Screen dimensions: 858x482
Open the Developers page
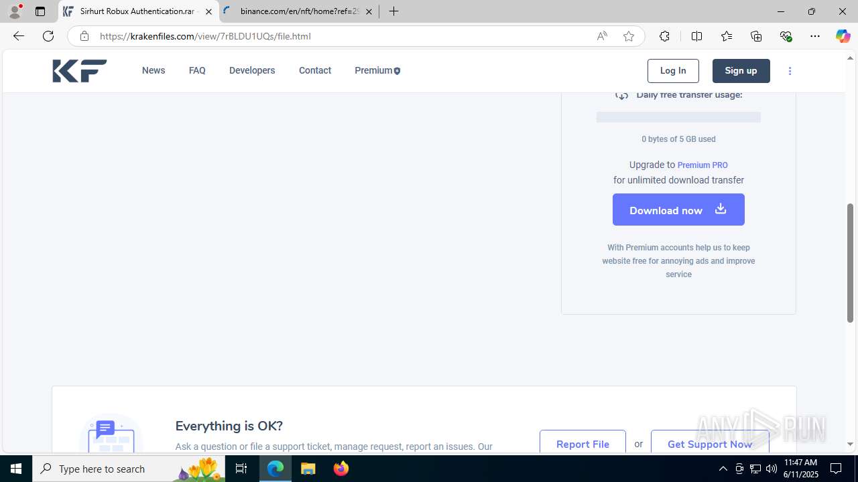[252, 70]
